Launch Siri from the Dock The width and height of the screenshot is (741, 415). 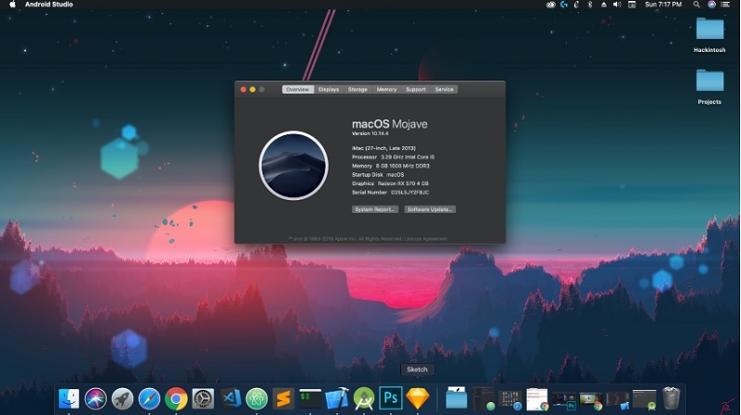click(95, 398)
